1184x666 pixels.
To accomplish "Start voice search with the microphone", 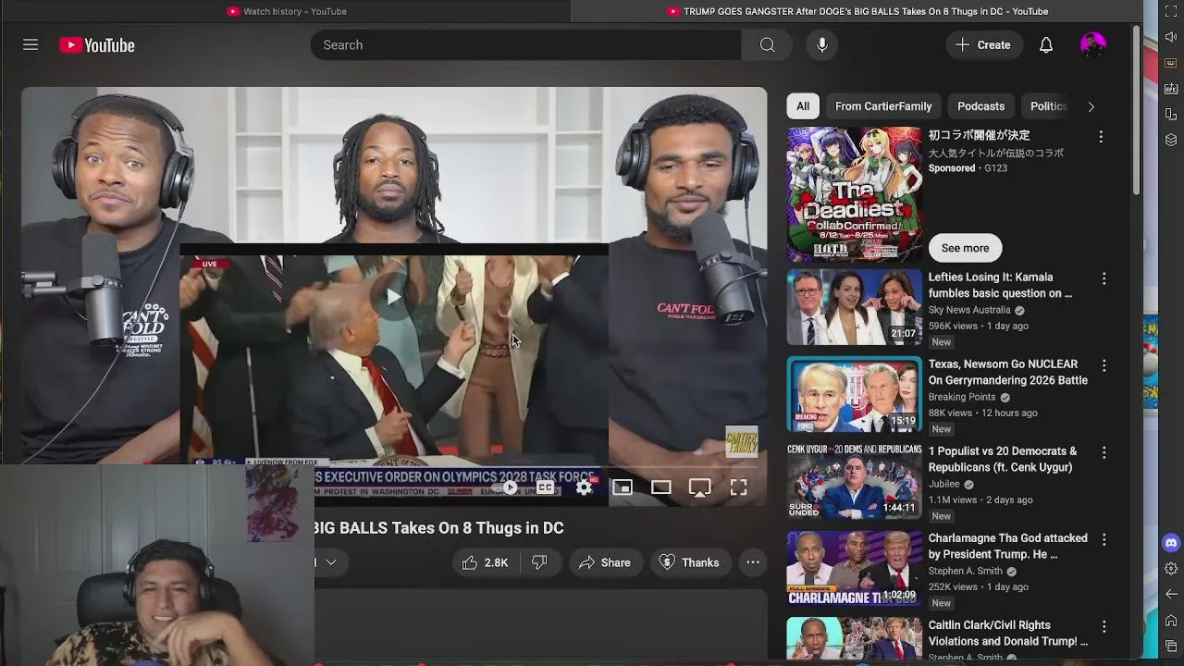I will pyautogui.click(x=821, y=44).
